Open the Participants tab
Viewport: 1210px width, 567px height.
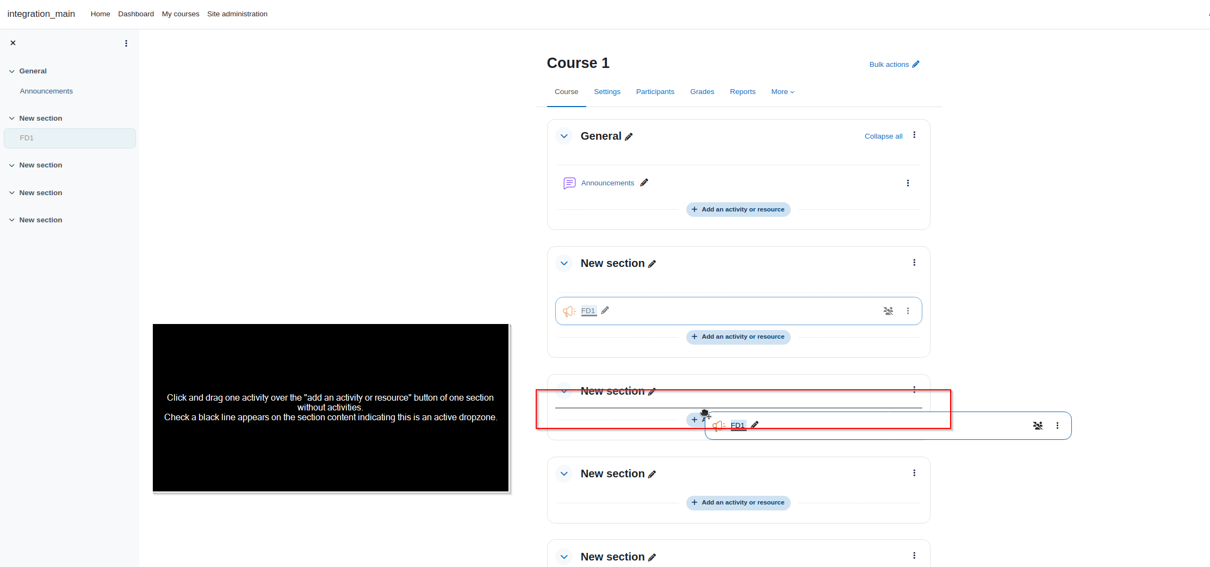(x=655, y=92)
